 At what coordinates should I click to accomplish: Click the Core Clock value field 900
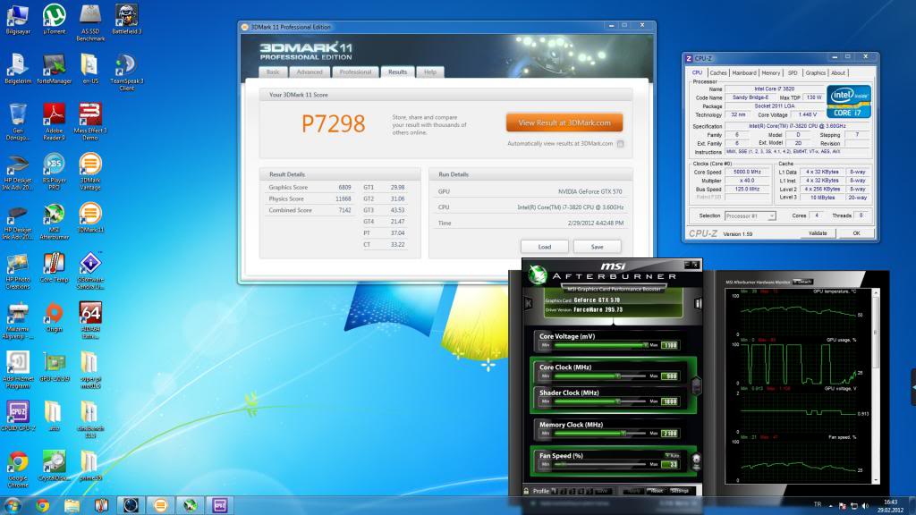coord(669,376)
